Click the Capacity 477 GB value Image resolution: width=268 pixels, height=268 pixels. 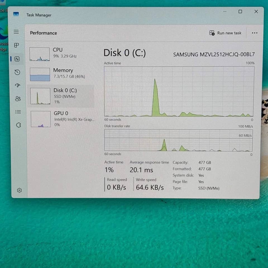point(205,162)
